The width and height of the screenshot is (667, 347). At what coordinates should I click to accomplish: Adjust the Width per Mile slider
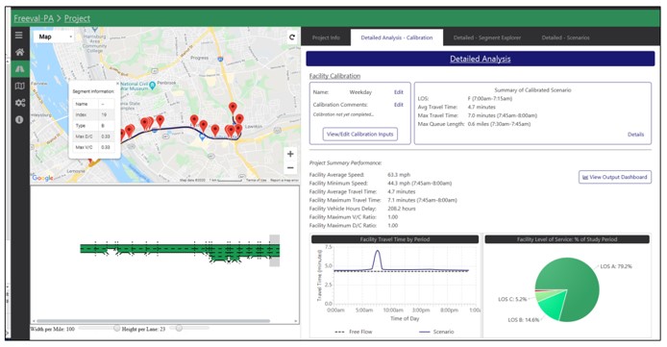[x=117, y=328]
